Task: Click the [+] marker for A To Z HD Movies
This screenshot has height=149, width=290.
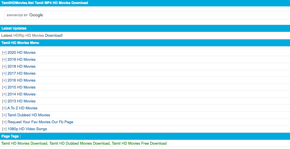Action: pos(4,108)
